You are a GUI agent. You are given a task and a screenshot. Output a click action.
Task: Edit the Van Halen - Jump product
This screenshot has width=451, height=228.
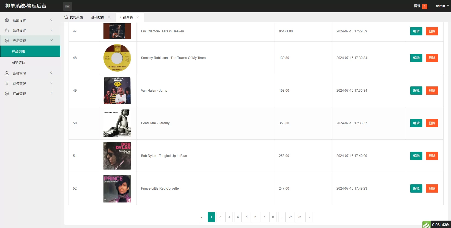click(x=416, y=91)
